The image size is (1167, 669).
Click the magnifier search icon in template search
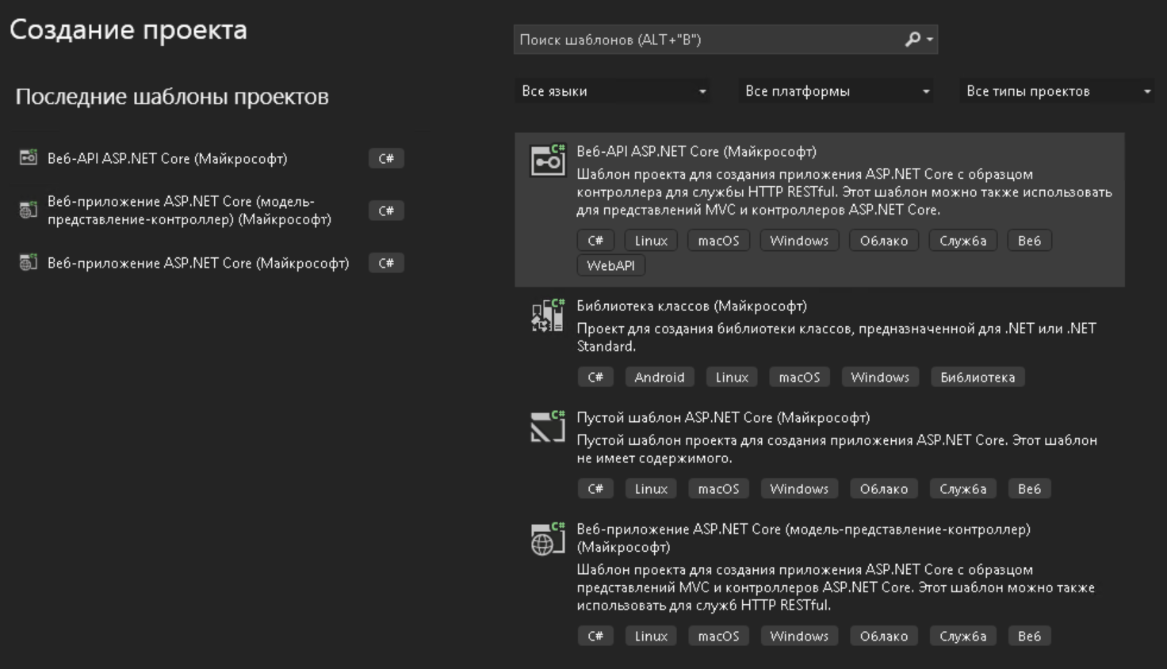[x=913, y=39]
